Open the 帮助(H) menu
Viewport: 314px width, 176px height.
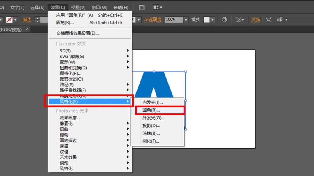click(x=121, y=7)
